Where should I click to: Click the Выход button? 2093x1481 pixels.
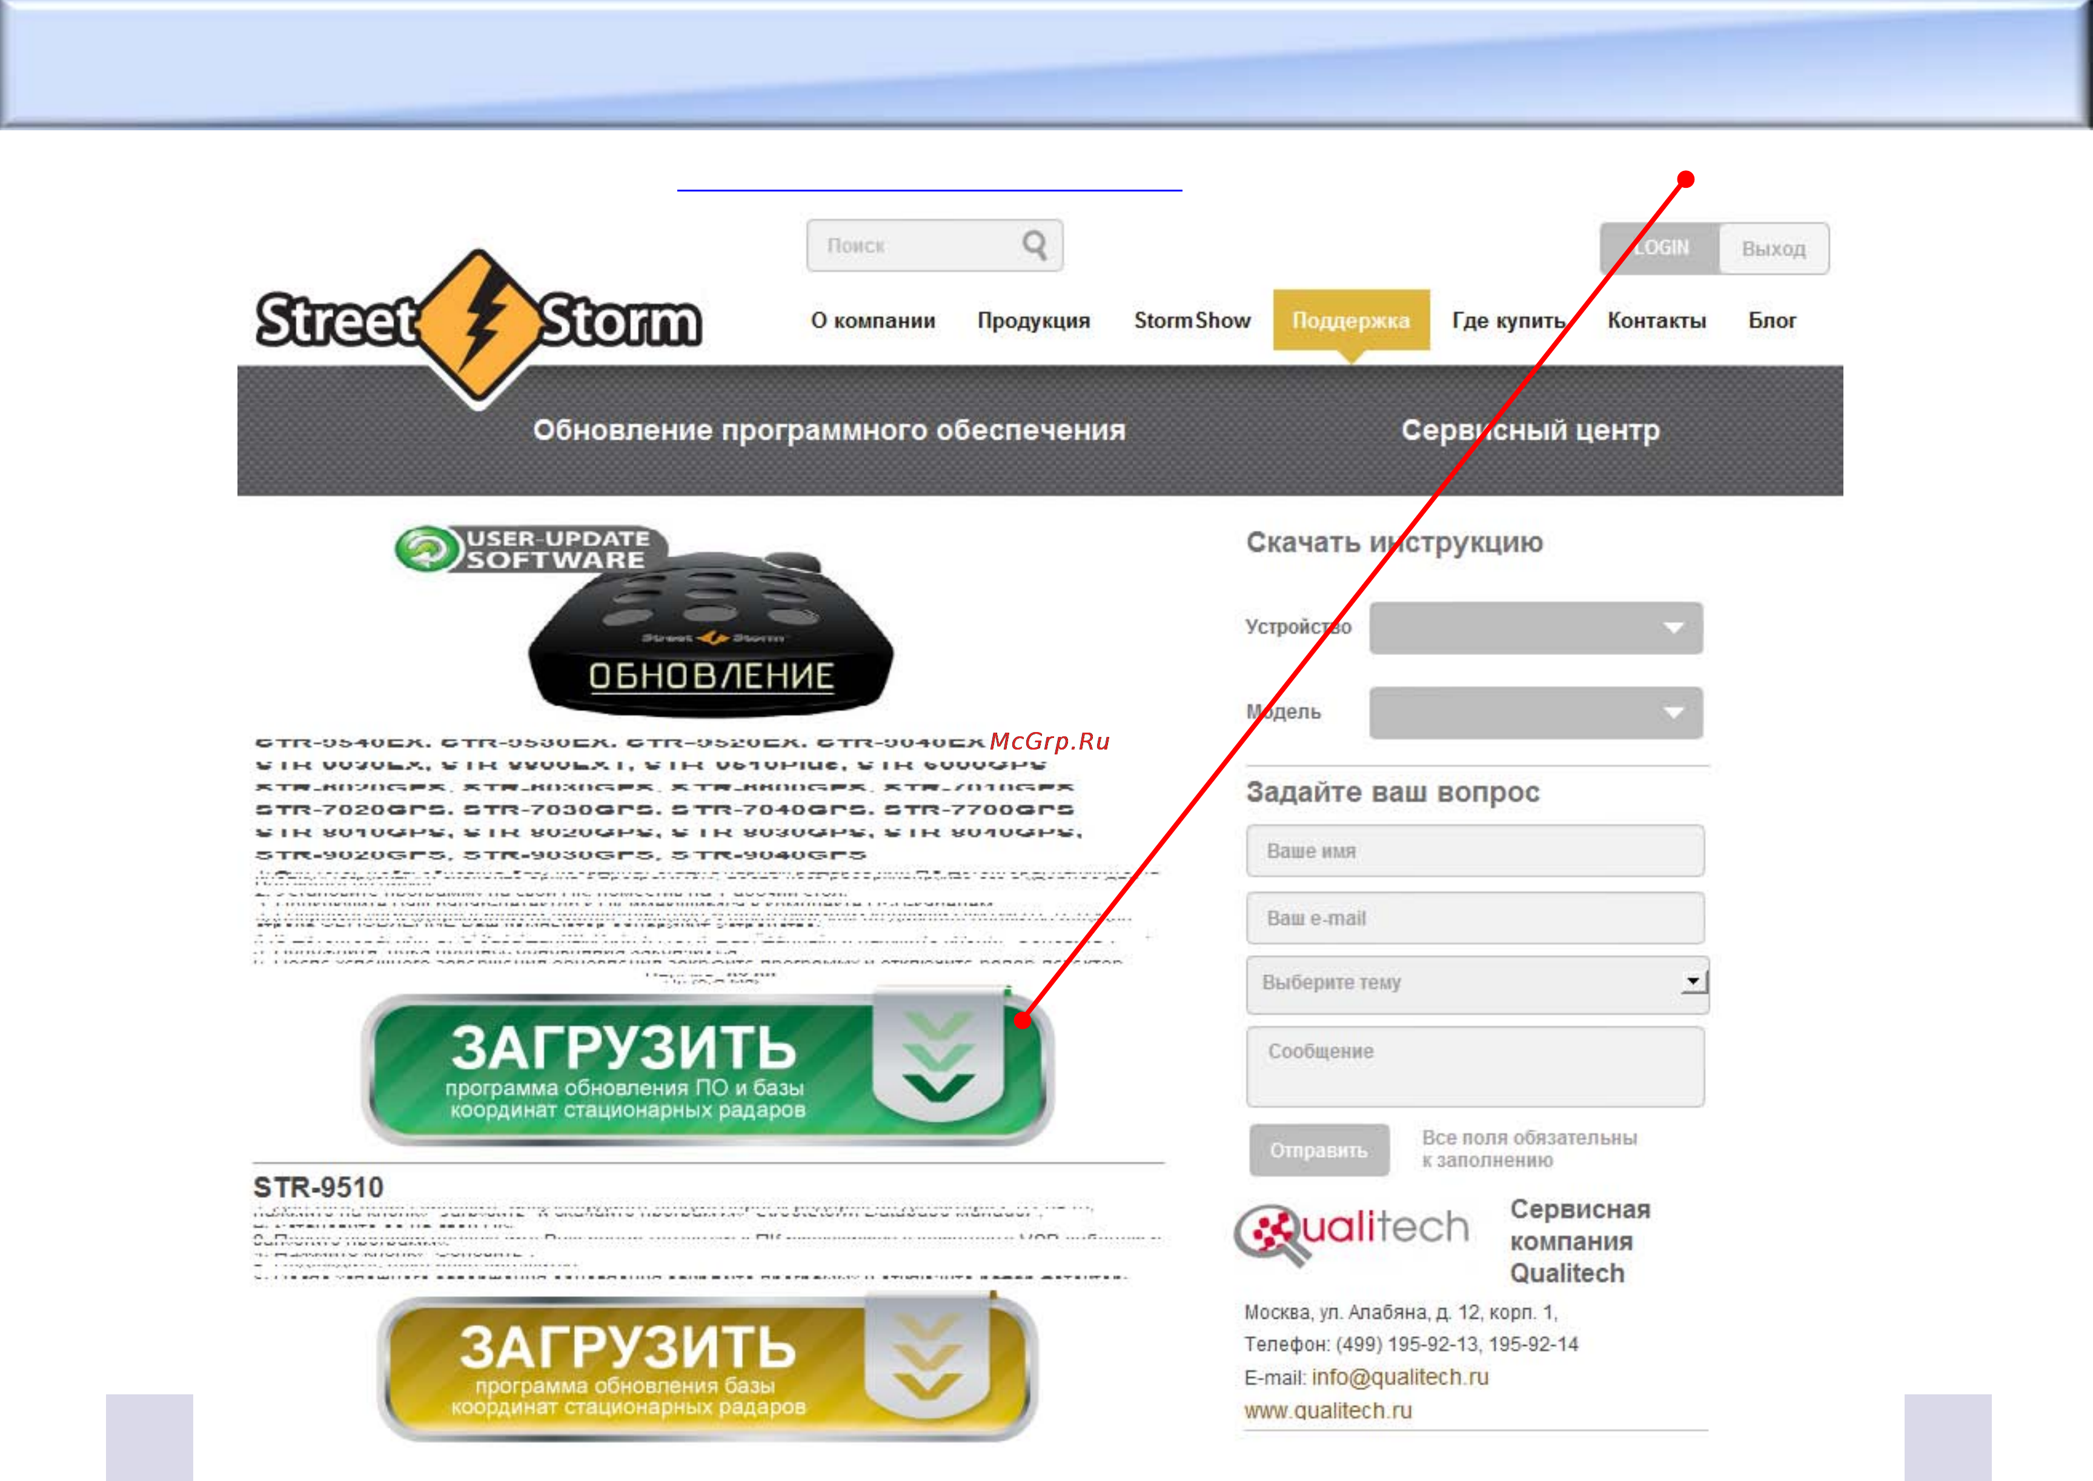click(1773, 248)
